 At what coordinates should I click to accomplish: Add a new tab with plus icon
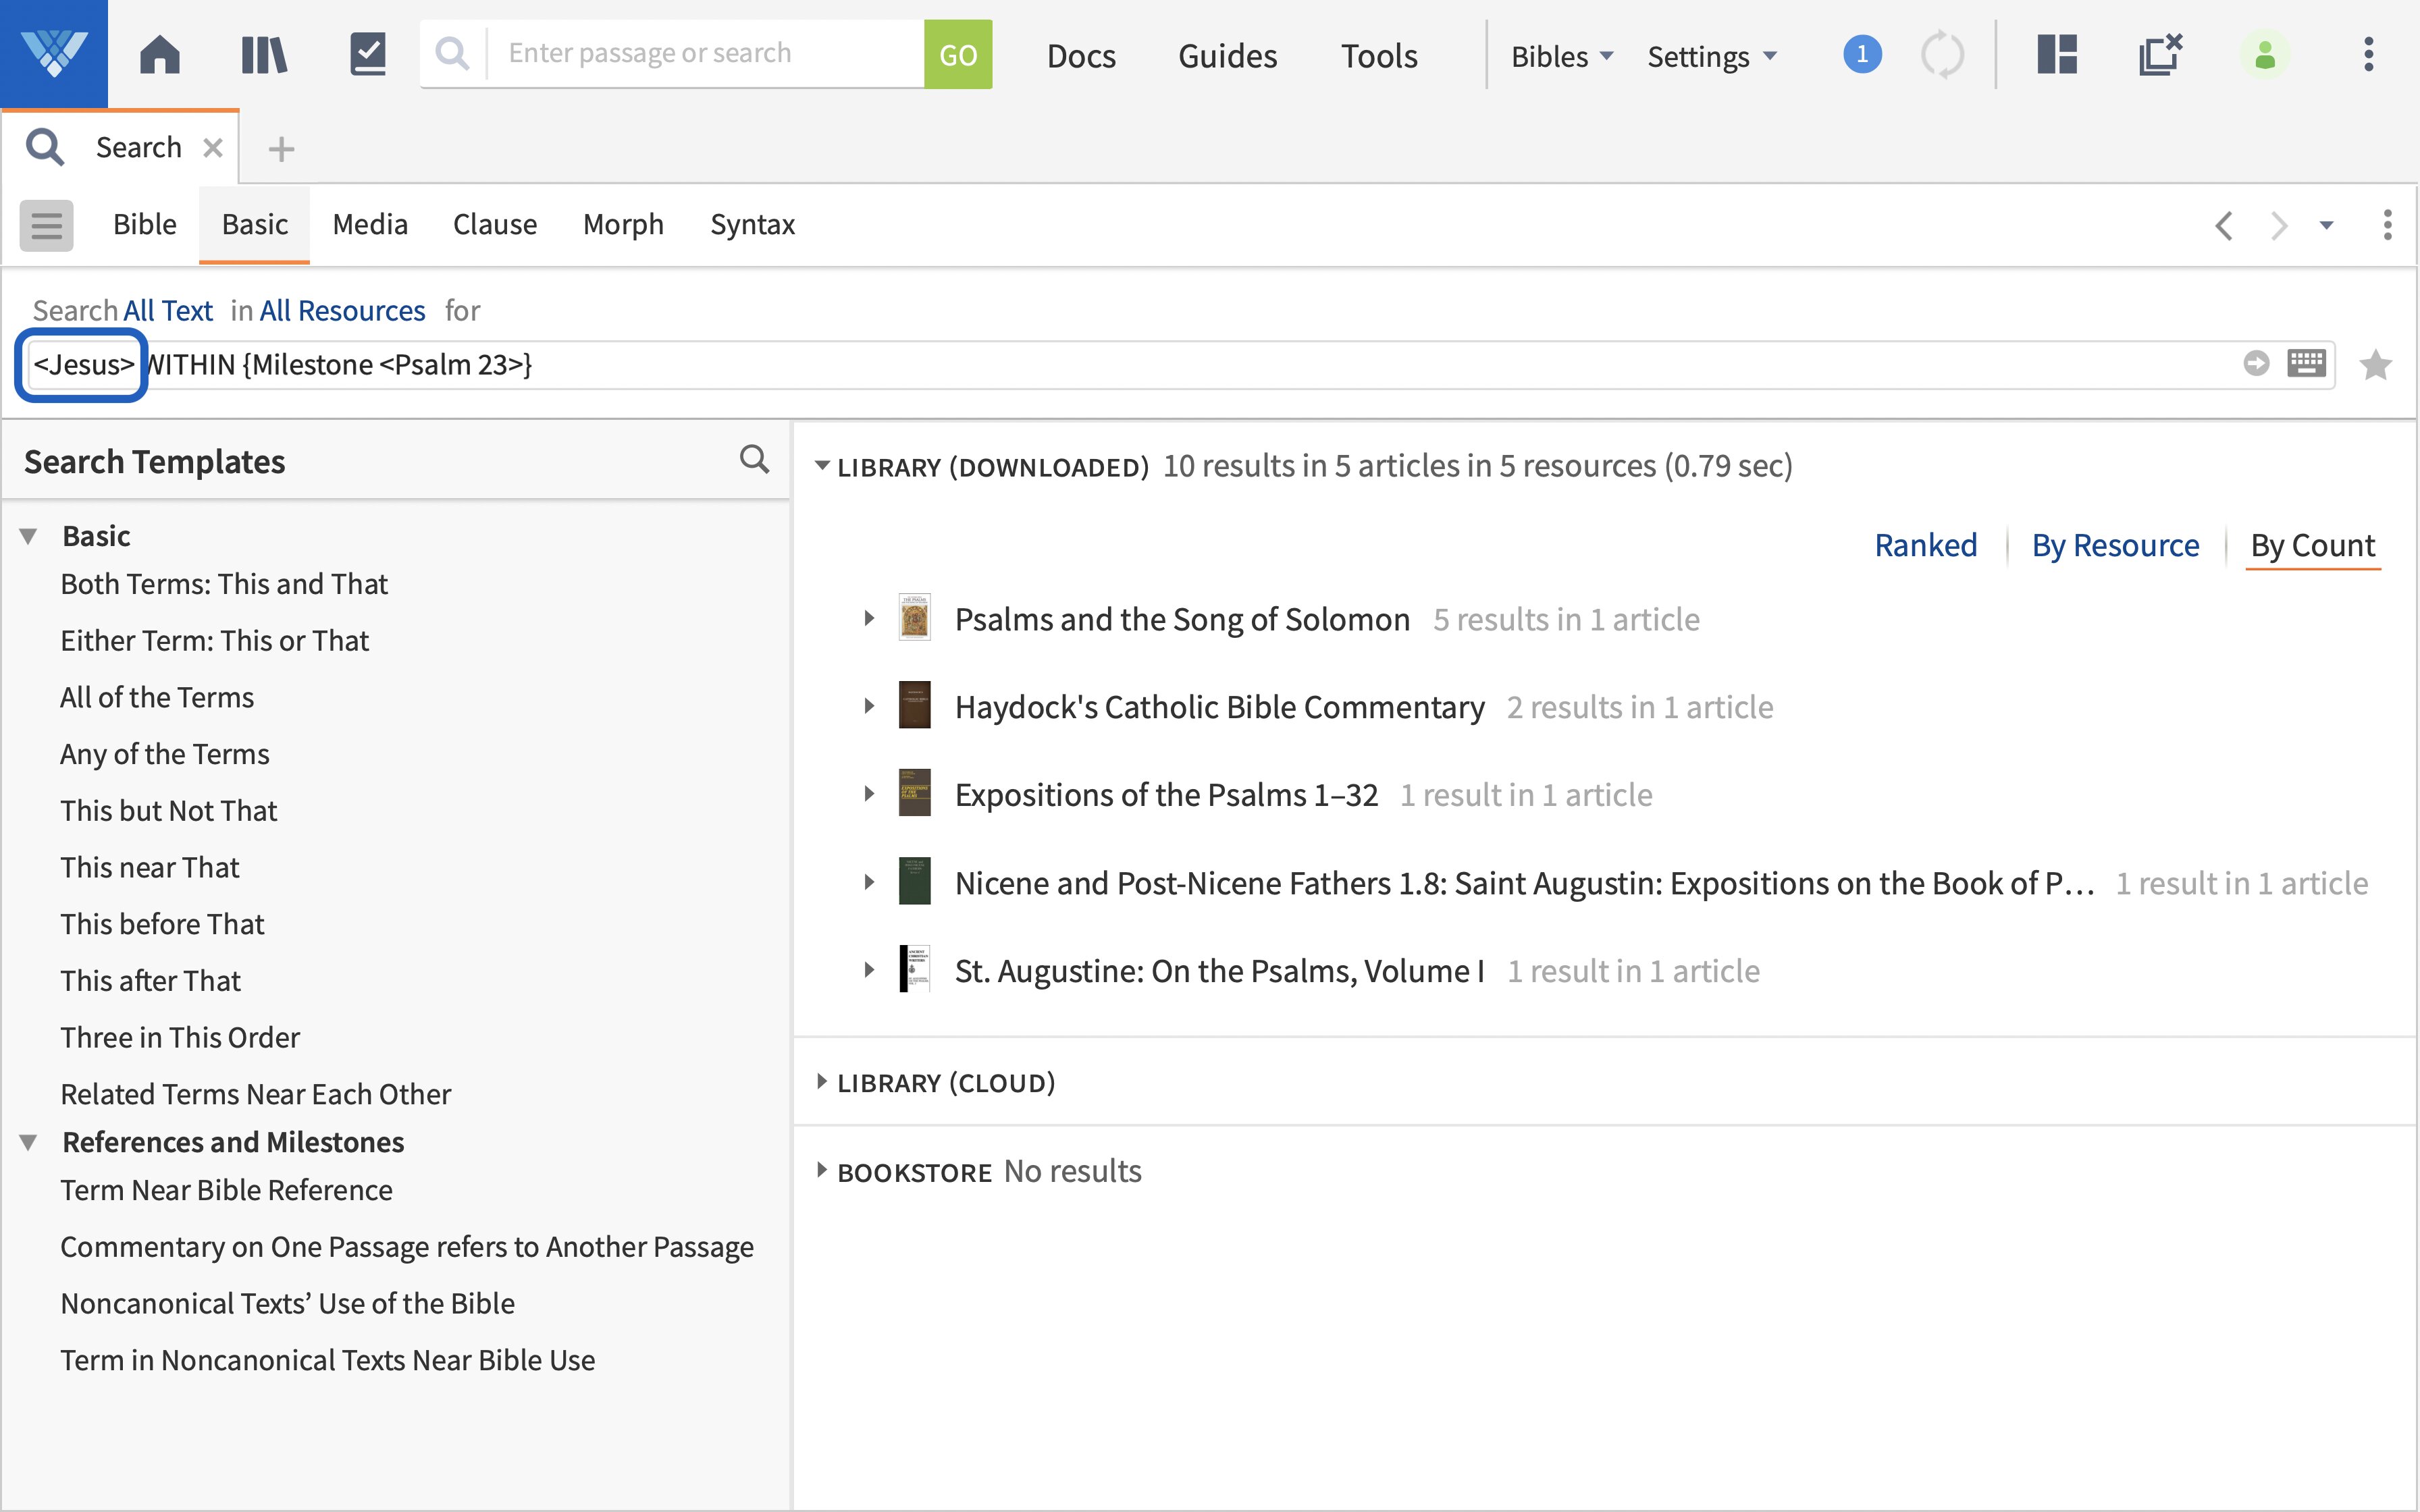click(281, 149)
